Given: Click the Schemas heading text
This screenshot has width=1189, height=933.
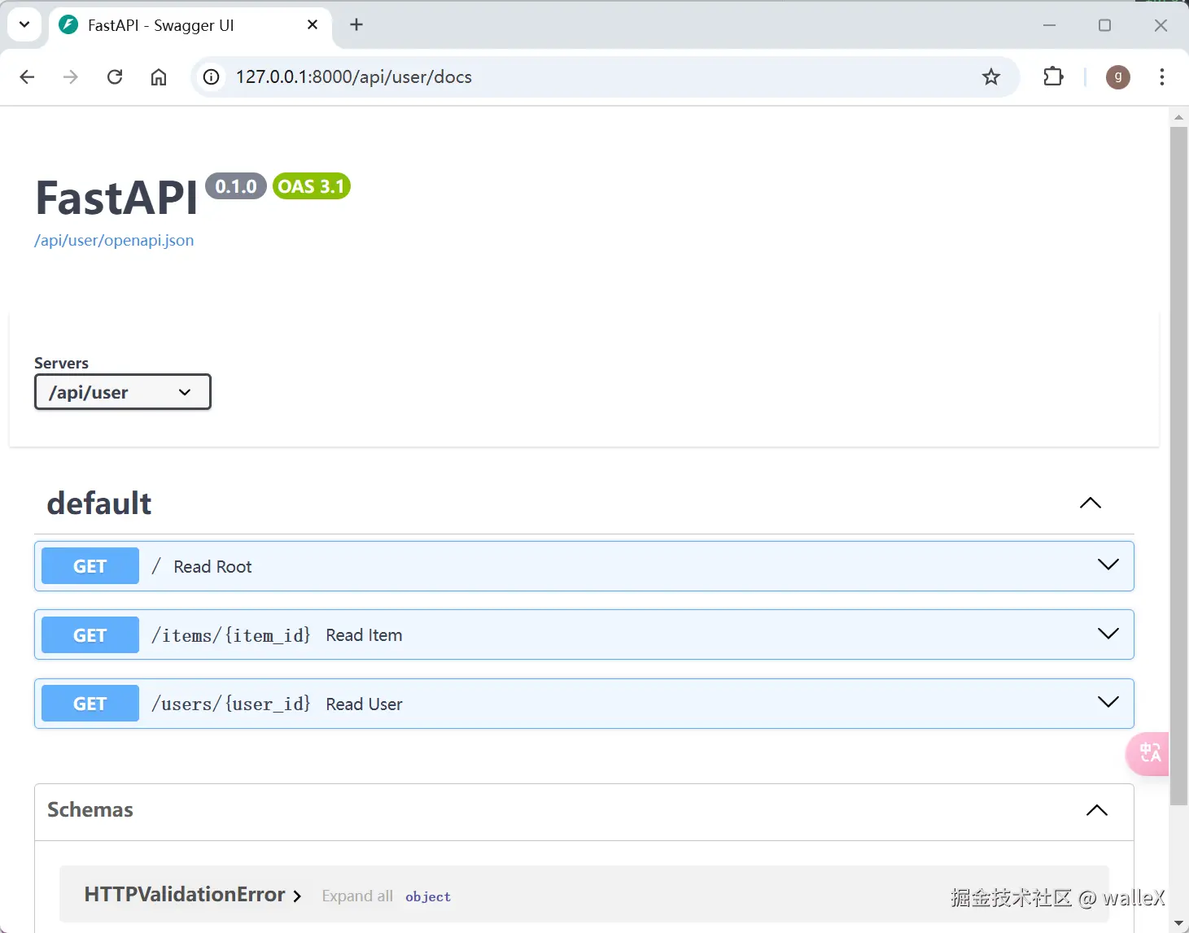Looking at the screenshot, I should tap(90, 810).
